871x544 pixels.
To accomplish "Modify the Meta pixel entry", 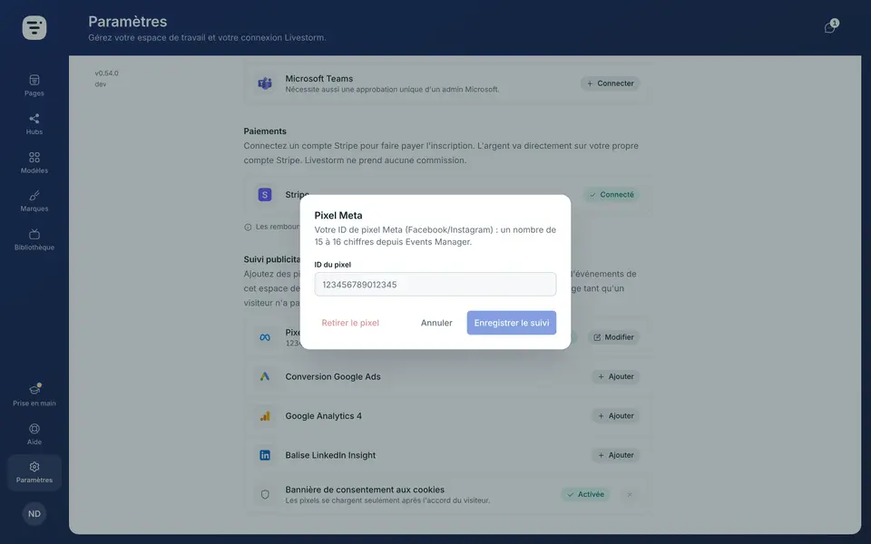I will pos(613,337).
